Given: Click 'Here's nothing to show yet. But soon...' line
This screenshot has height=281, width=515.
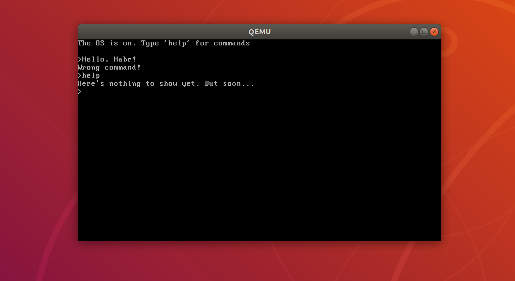Looking at the screenshot, I should pos(166,83).
